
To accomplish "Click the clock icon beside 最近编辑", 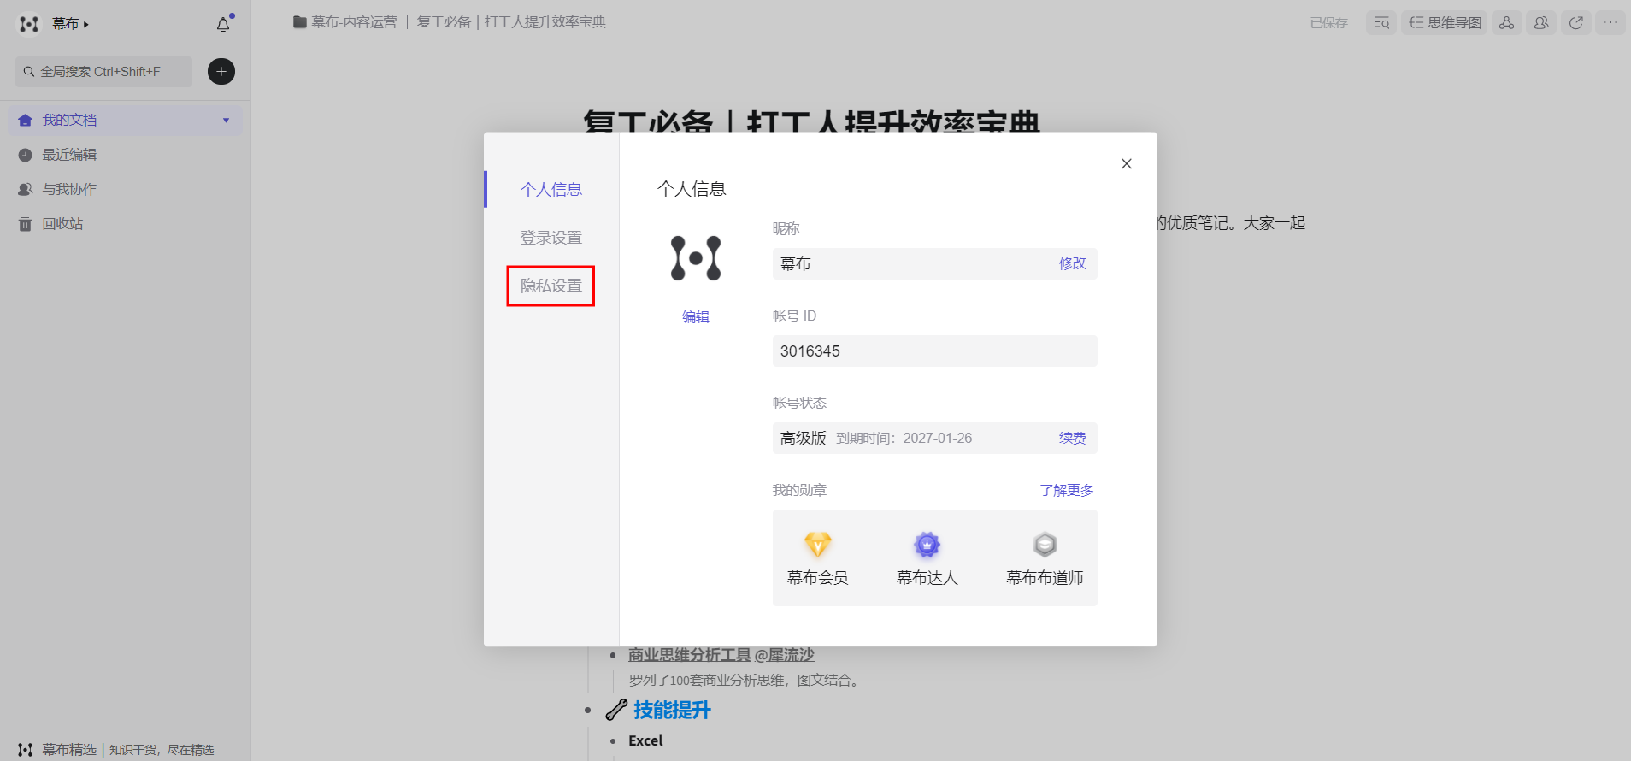I will click(x=26, y=155).
